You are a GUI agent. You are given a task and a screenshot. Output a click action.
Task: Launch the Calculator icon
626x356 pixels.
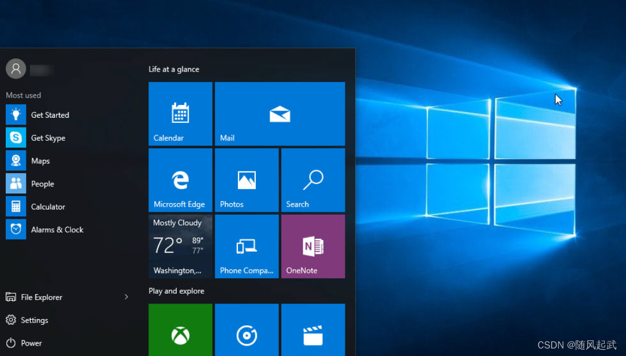coord(16,207)
